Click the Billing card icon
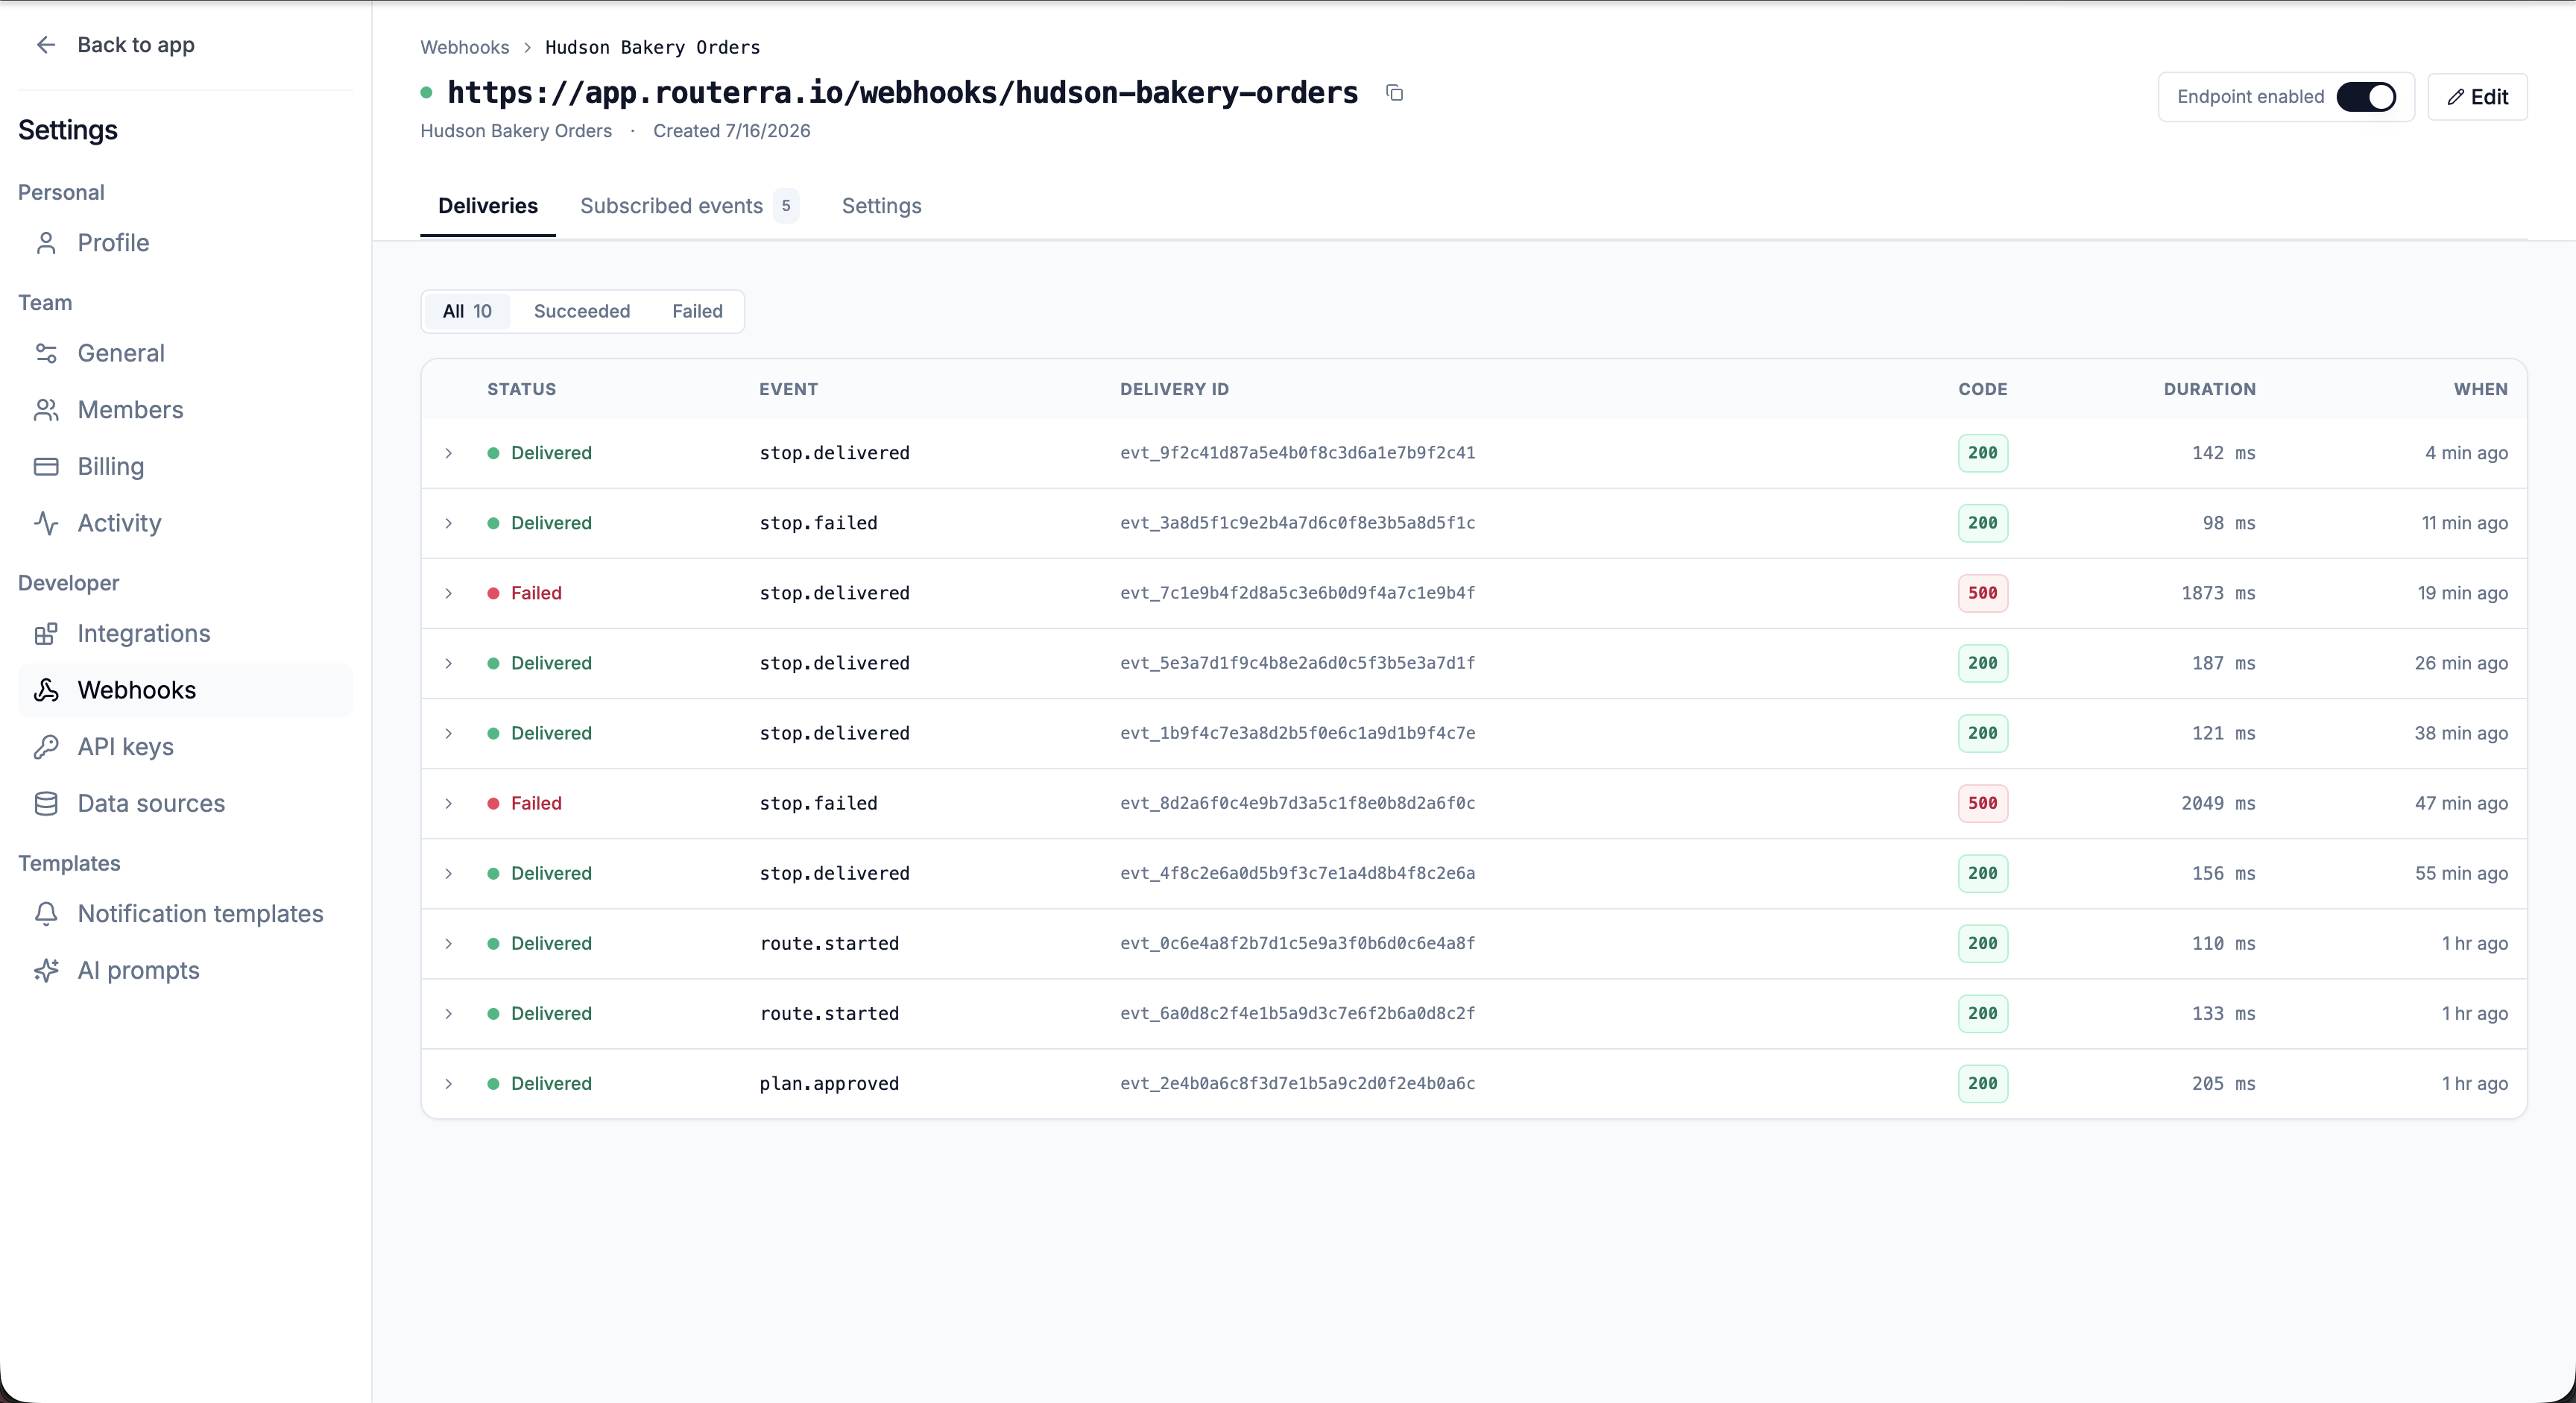Screen dimensions: 2576x1403 (46, 467)
